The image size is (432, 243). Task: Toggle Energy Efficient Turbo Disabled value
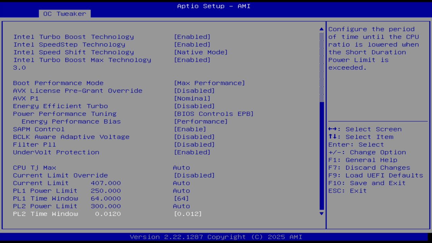tap(194, 106)
